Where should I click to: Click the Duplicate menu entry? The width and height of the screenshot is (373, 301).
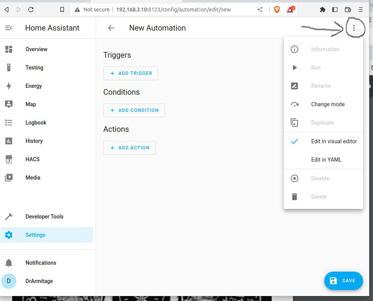coord(323,123)
